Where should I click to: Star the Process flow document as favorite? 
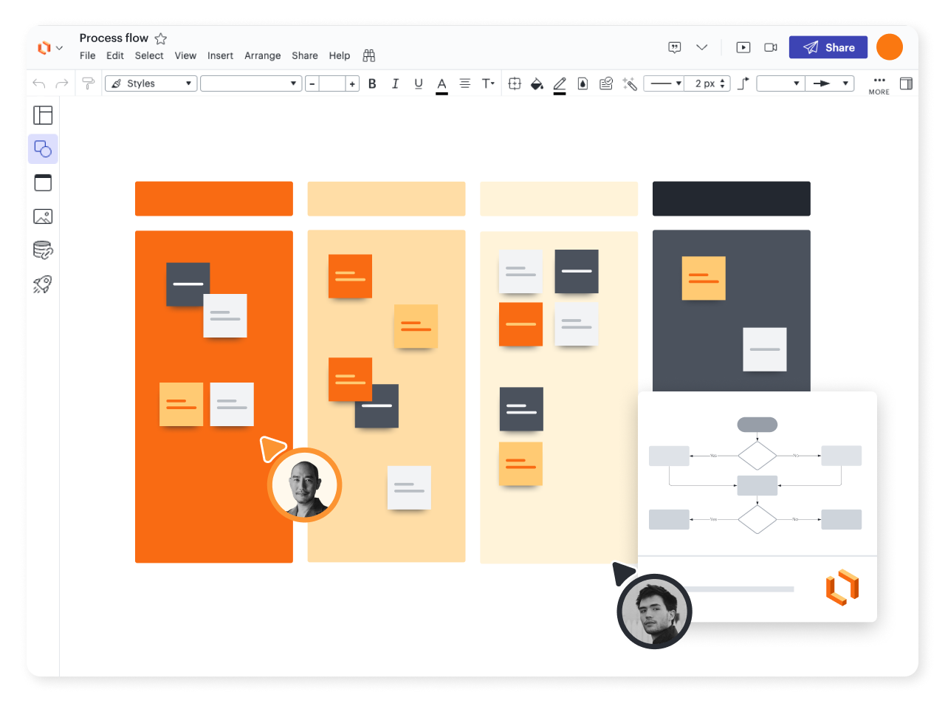161,38
